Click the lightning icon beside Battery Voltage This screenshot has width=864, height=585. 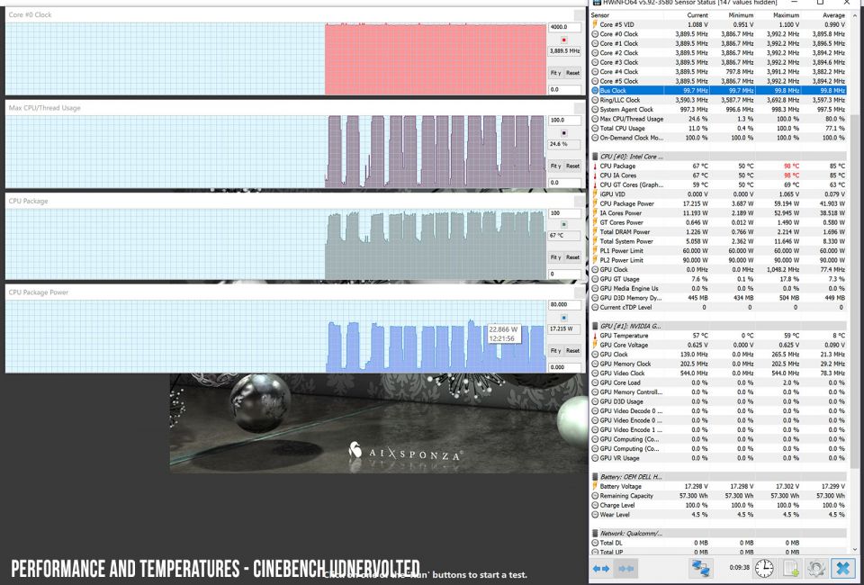coord(595,486)
